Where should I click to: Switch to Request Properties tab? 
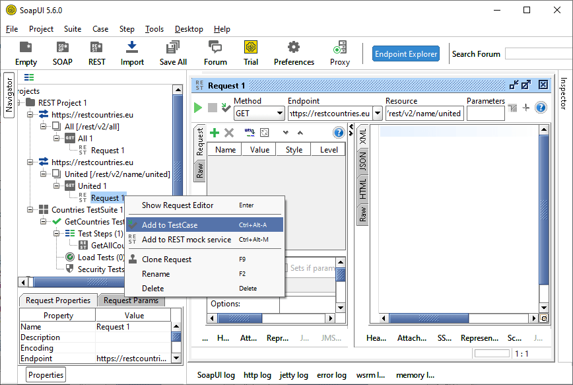57,300
